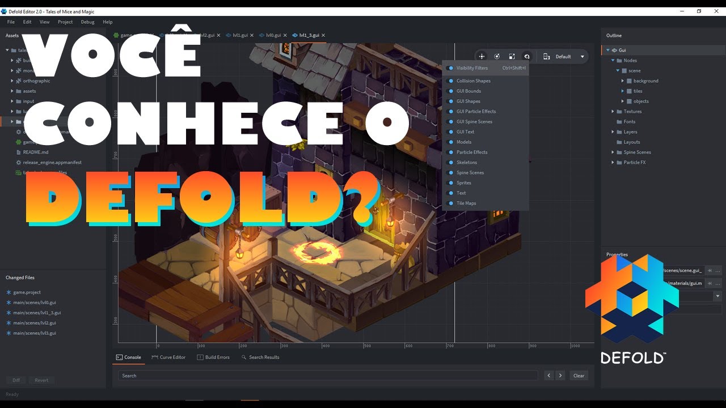The width and height of the screenshot is (726, 408).
Task: Expand the background node in Outline
Action: click(622, 81)
